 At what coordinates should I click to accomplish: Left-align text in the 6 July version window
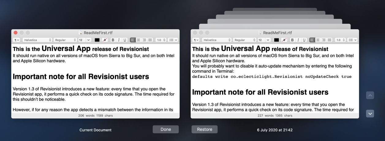(312, 40)
